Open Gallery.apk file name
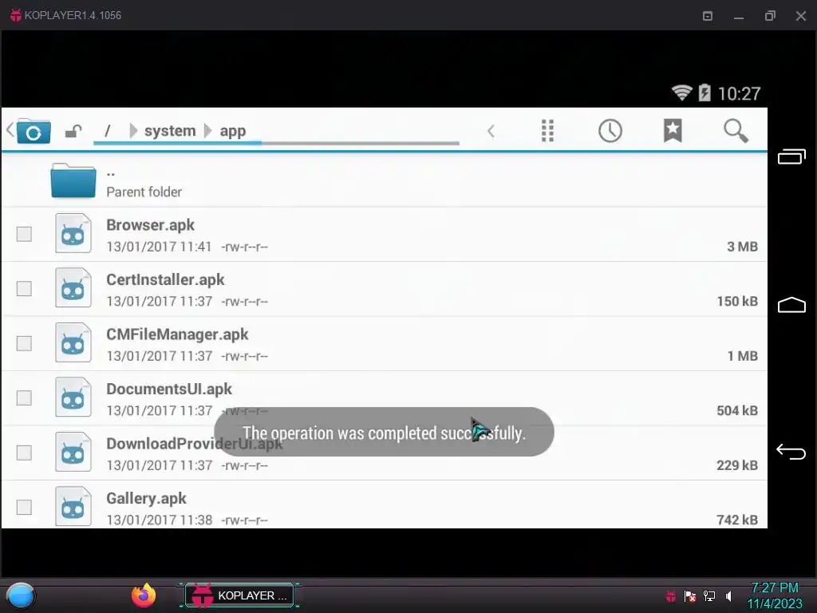The height and width of the screenshot is (613, 817). coord(146,499)
